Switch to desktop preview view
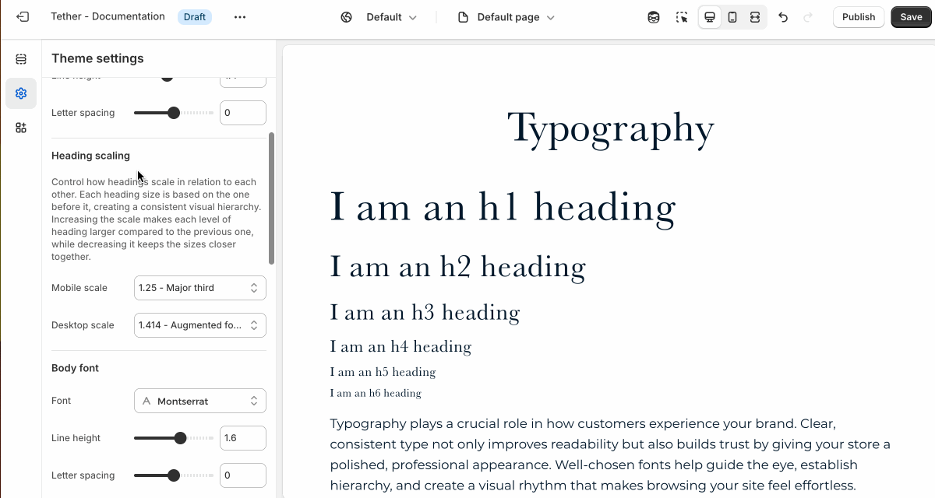935x498 pixels. 710,17
